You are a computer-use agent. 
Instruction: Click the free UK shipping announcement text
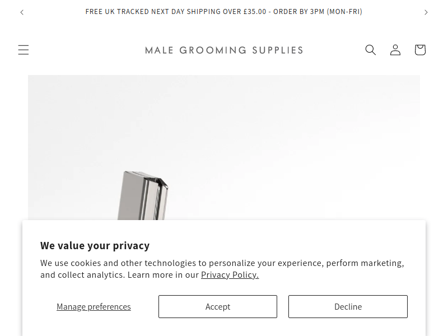pos(223,12)
